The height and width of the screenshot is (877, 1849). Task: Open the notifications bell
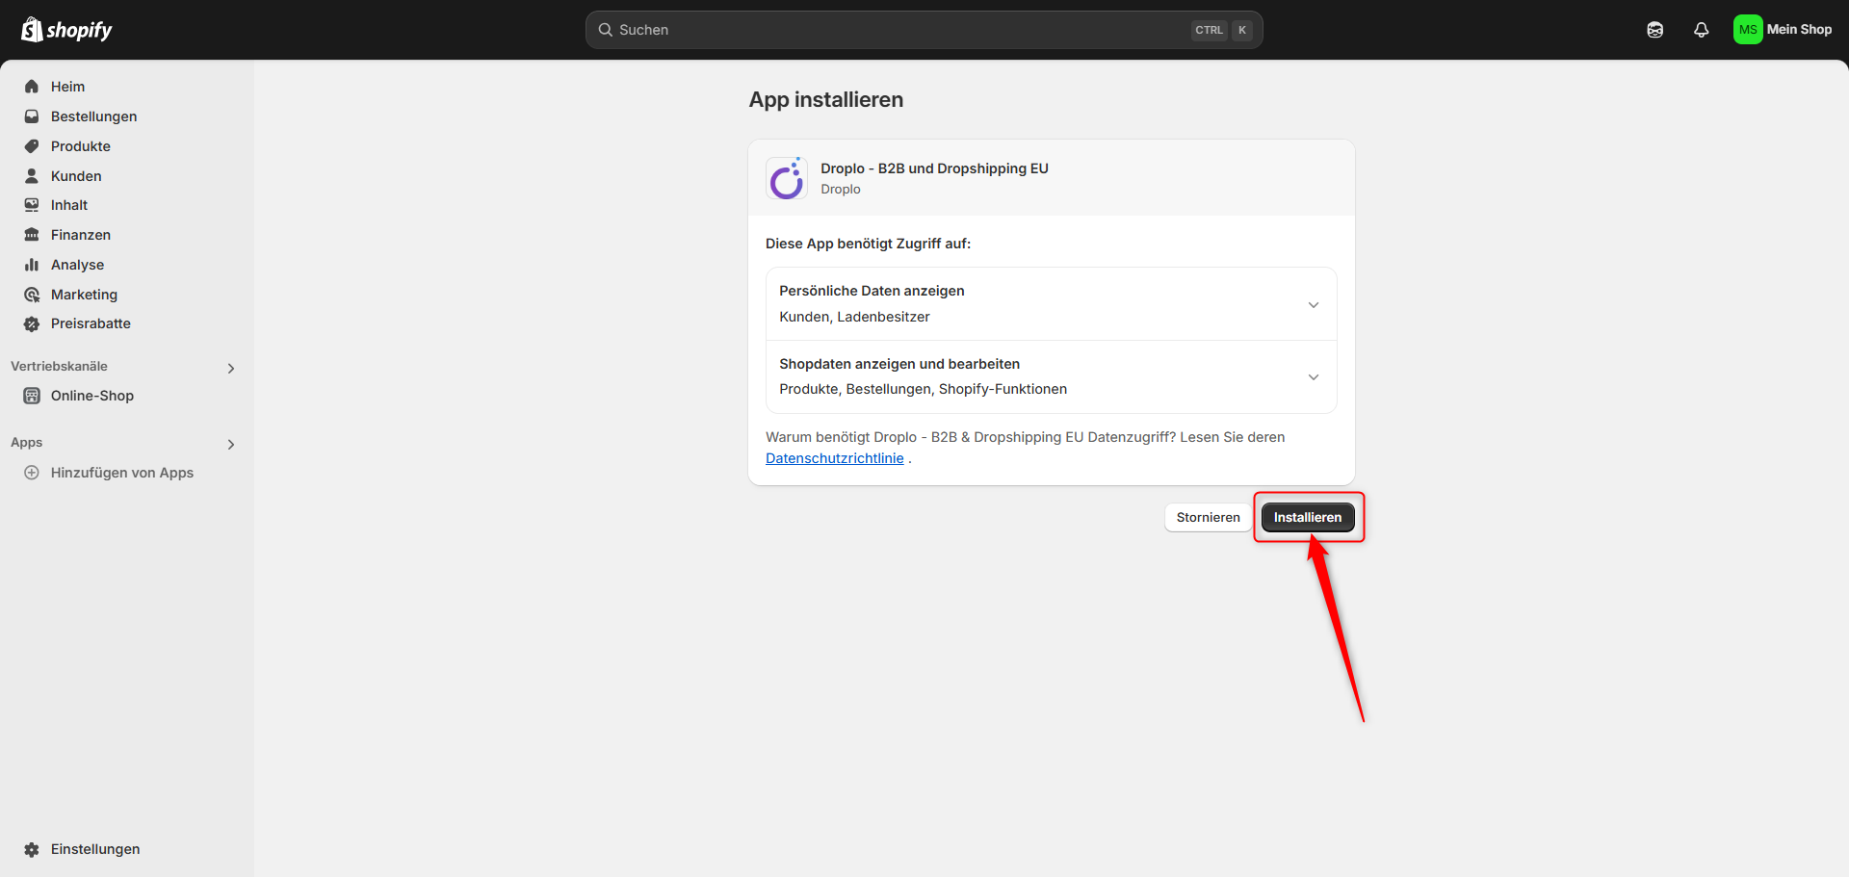coord(1702,30)
